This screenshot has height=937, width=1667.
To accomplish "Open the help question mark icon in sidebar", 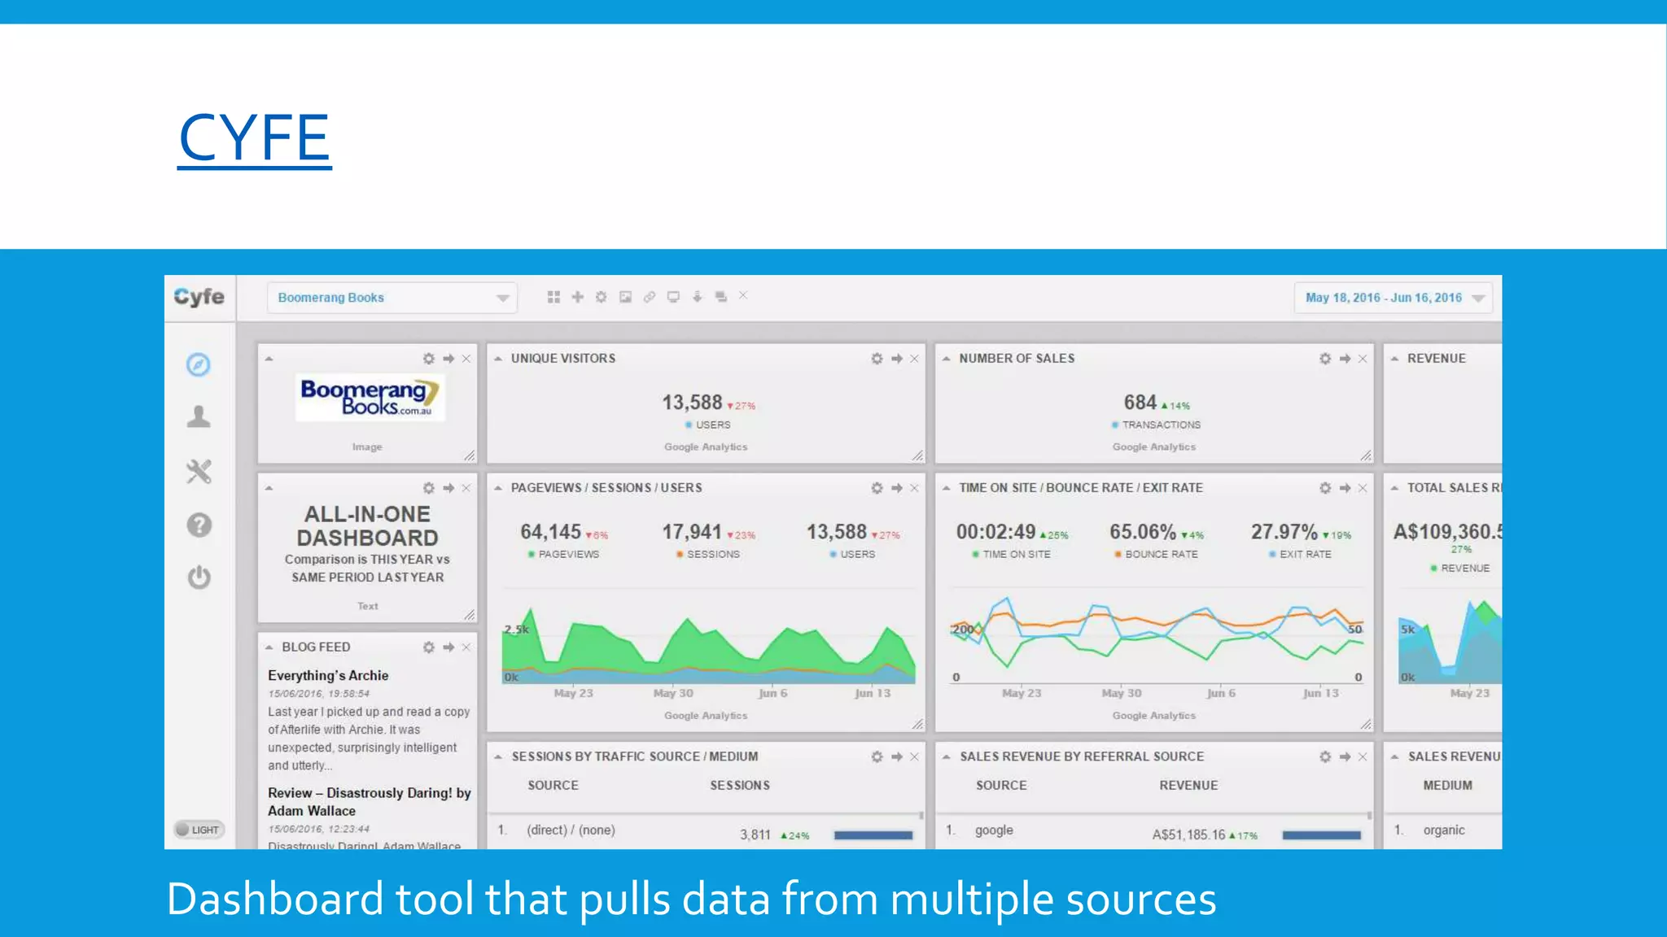I will (x=199, y=525).
